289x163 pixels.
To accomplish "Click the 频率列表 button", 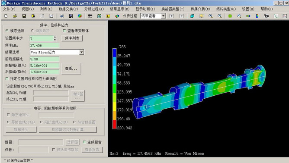I will pyautogui.click(x=72, y=38).
